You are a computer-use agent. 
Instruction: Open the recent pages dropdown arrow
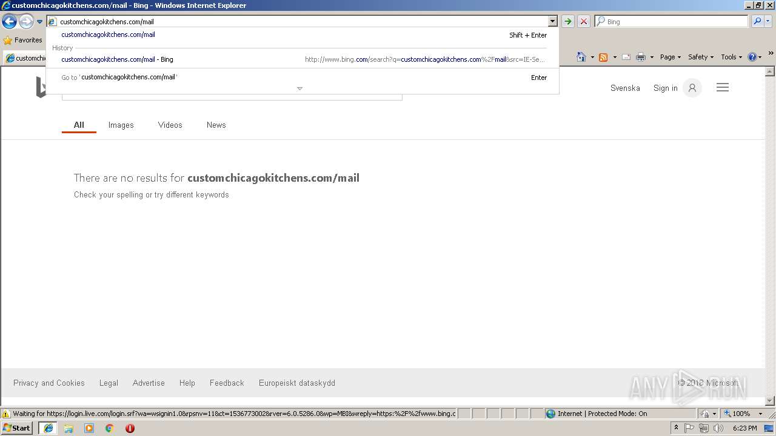(x=39, y=22)
